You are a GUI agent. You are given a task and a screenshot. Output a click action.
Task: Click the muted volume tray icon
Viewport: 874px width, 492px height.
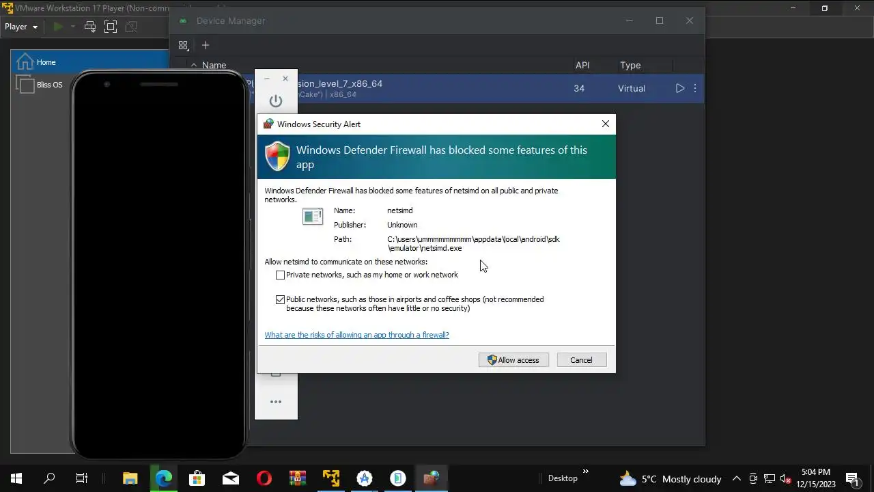tap(785, 478)
